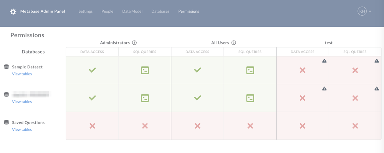Click the Sample Dataset name label
Image resolution: width=384 pixels, height=153 pixels.
(27, 67)
